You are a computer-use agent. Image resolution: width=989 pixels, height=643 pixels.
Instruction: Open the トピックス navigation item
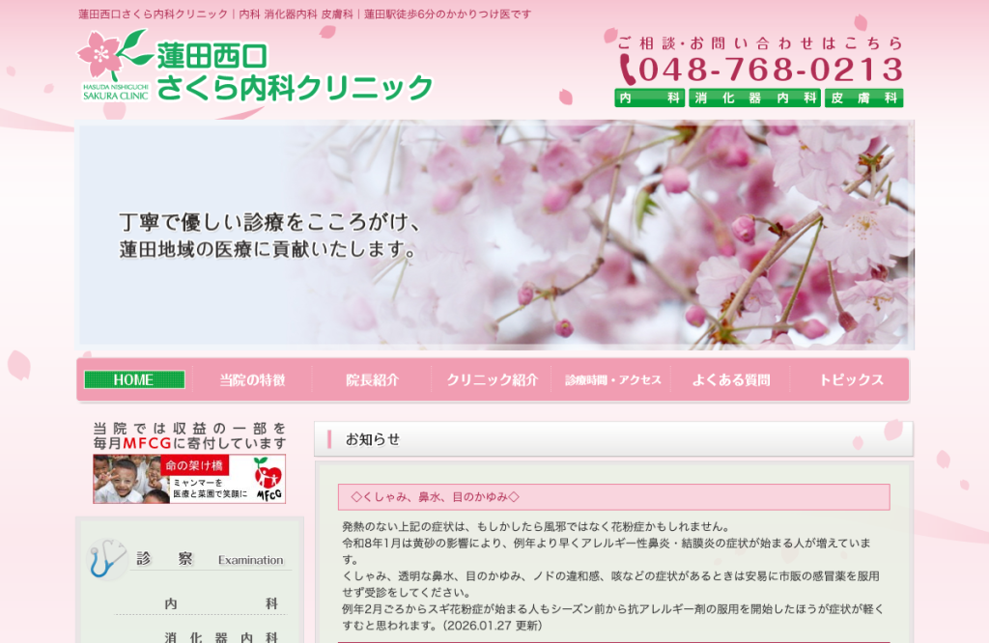point(851,380)
